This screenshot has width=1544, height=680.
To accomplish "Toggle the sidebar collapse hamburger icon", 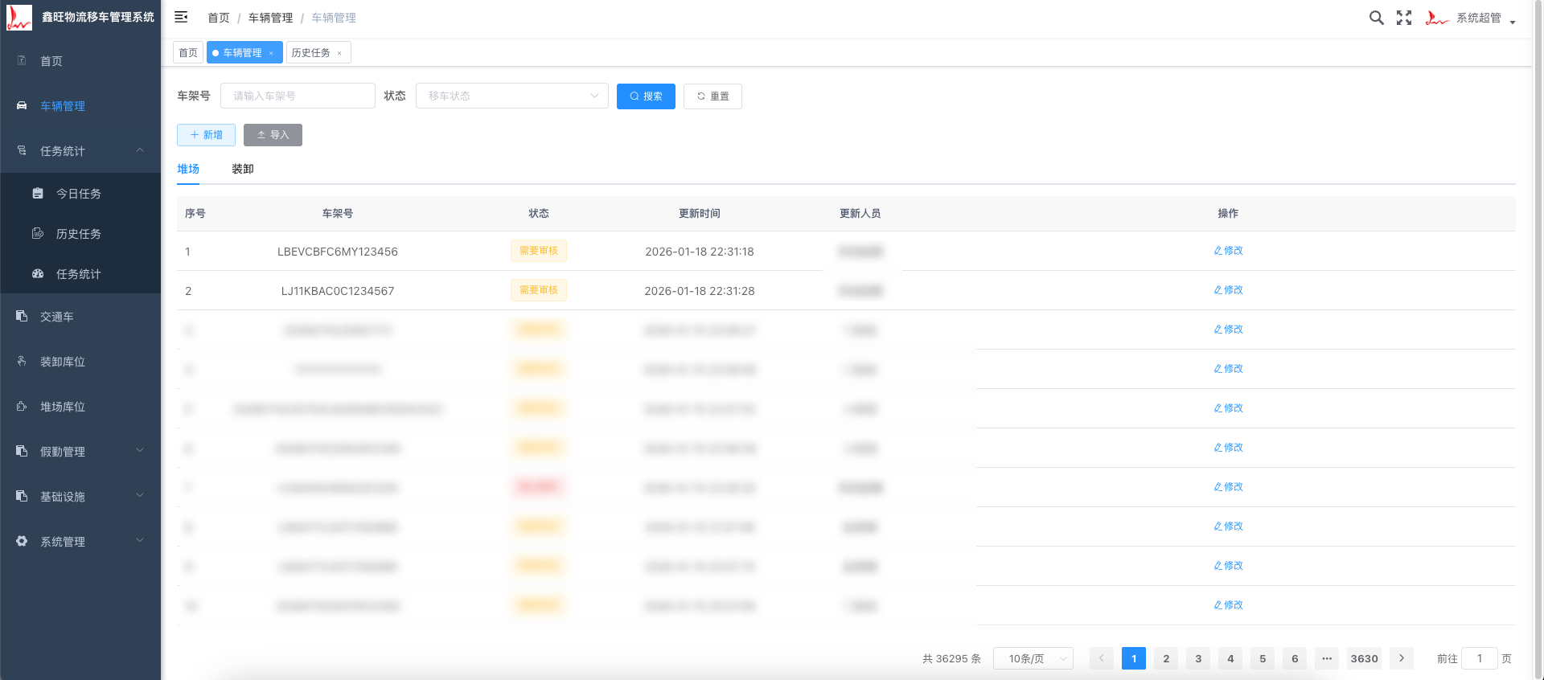I will coord(181,17).
